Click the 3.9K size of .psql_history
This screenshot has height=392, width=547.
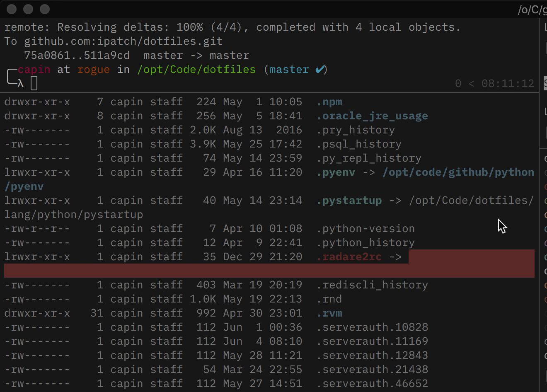pos(203,144)
